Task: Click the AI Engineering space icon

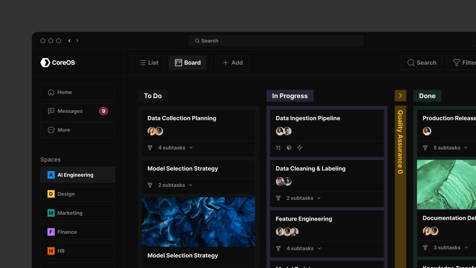Action: click(x=50, y=175)
